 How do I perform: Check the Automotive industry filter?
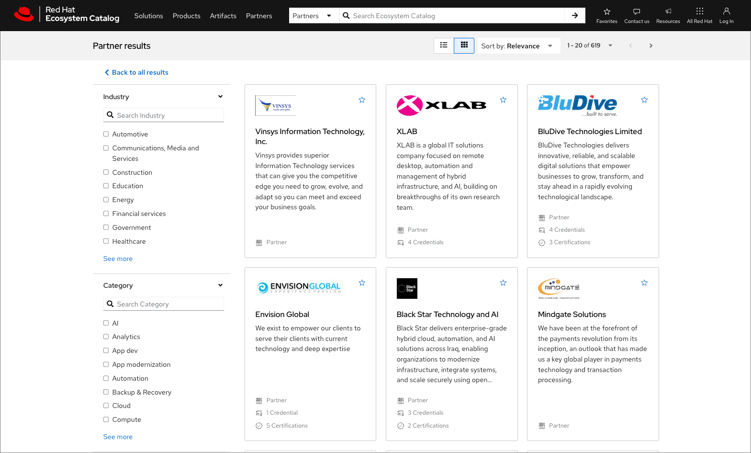point(106,134)
